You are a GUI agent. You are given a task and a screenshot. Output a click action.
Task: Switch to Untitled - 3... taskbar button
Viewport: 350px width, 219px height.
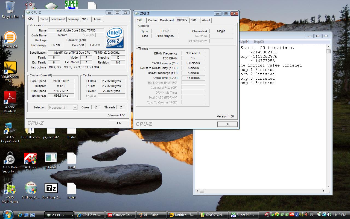pos(182,215)
